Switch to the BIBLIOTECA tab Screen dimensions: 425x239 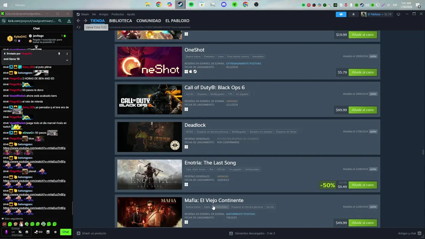point(121,21)
